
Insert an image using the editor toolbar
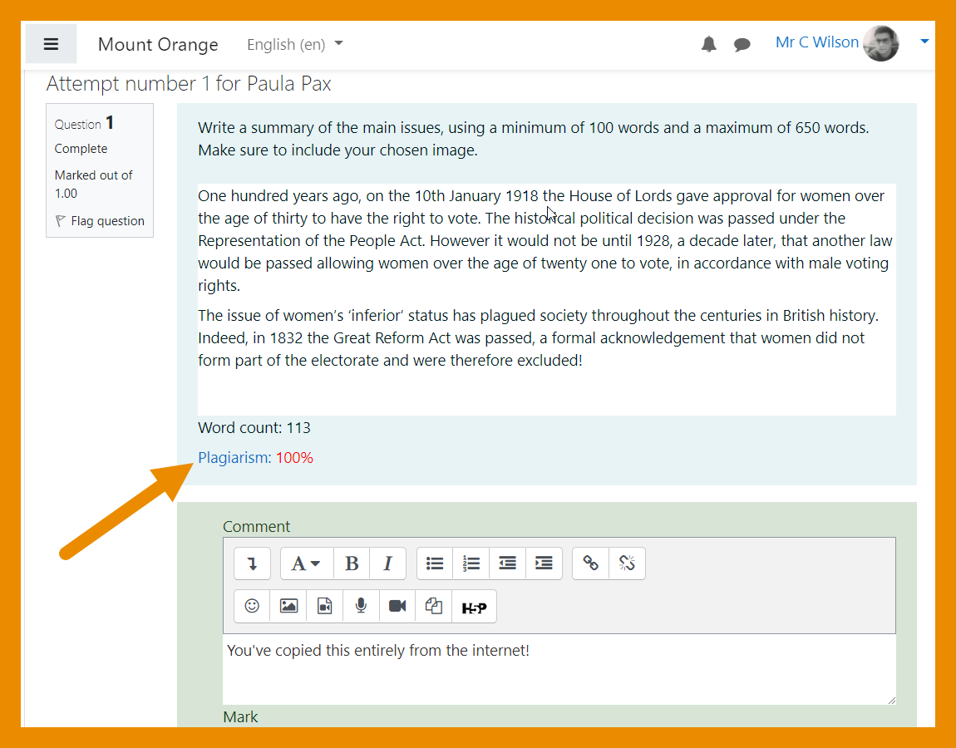pos(288,606)
